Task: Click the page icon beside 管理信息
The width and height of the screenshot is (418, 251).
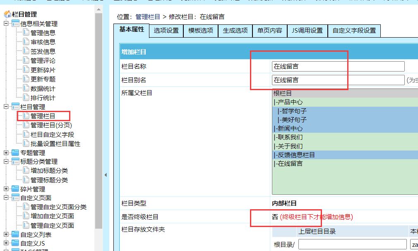Action: pos(26,33)
